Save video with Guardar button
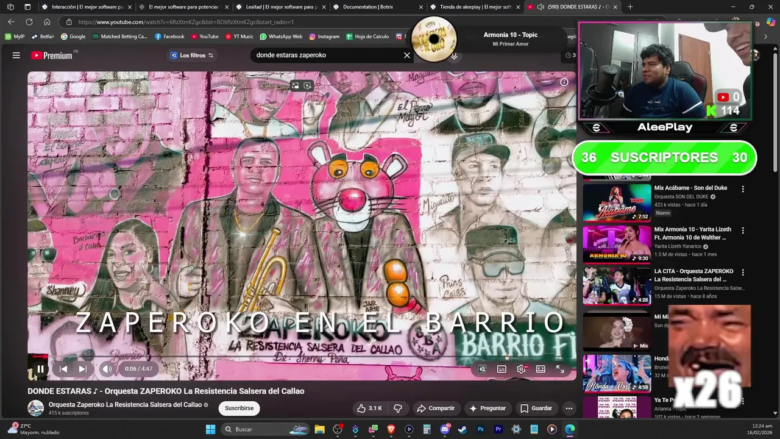 536,408
